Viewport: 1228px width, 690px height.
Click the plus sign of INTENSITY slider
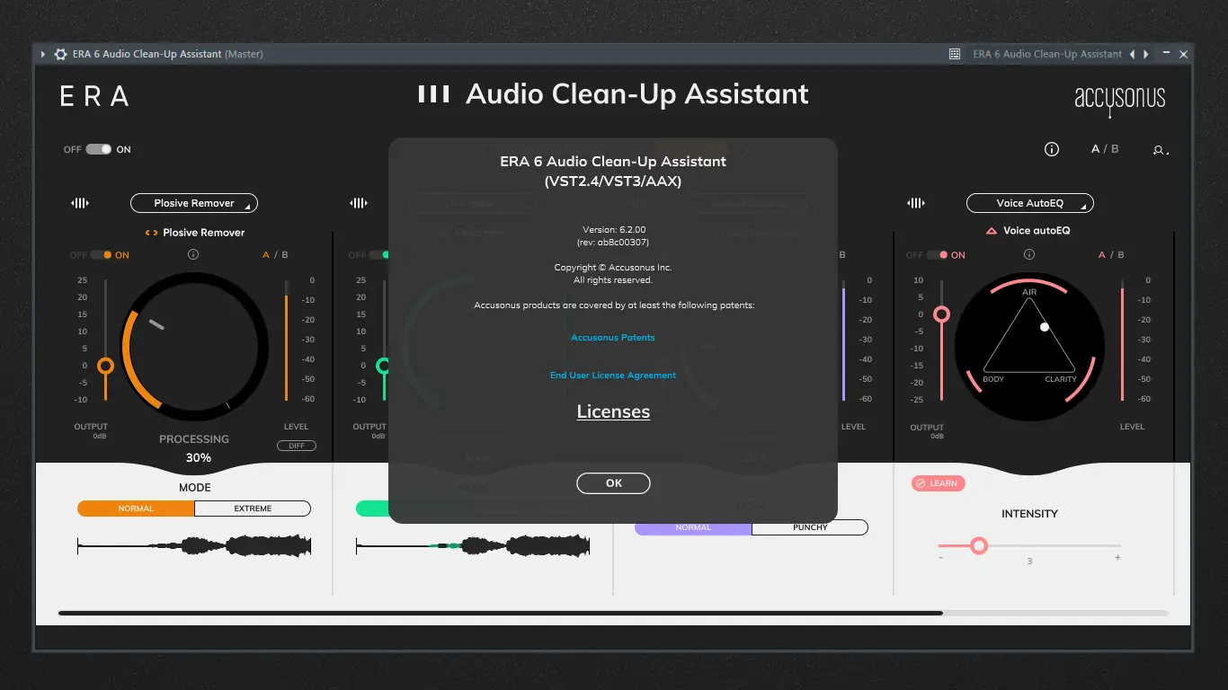[x=1117, y=558]
